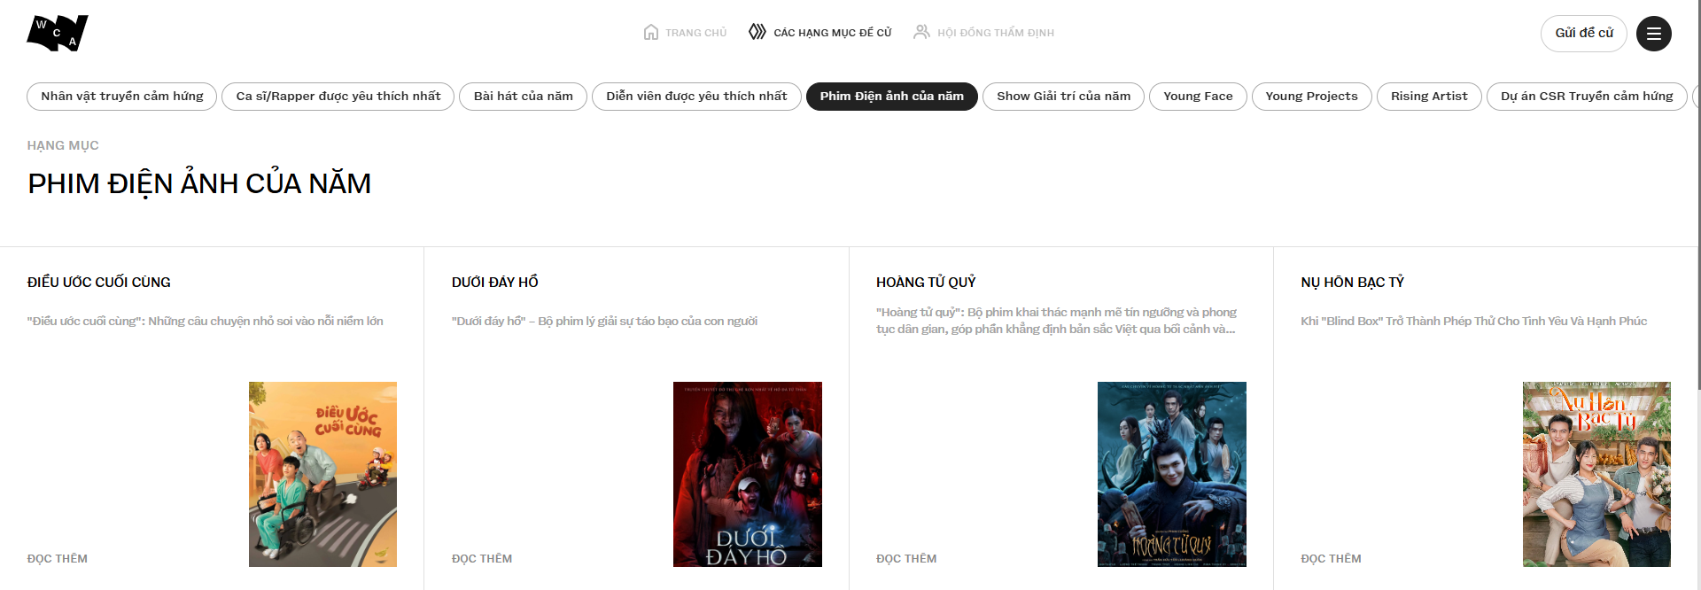Viewport: 1701px width, 590px height.
Task: View the Hoàng Tử Quỷ poster image
Action: point(1171,474)
